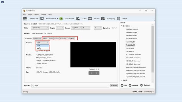Click the Browse button
Viewport: 182px width, 102px height.
[x=114, y=86]
